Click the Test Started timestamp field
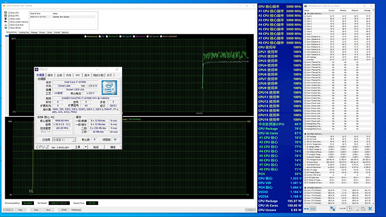Viewport: 386px width, 217px height. point(59,203)
